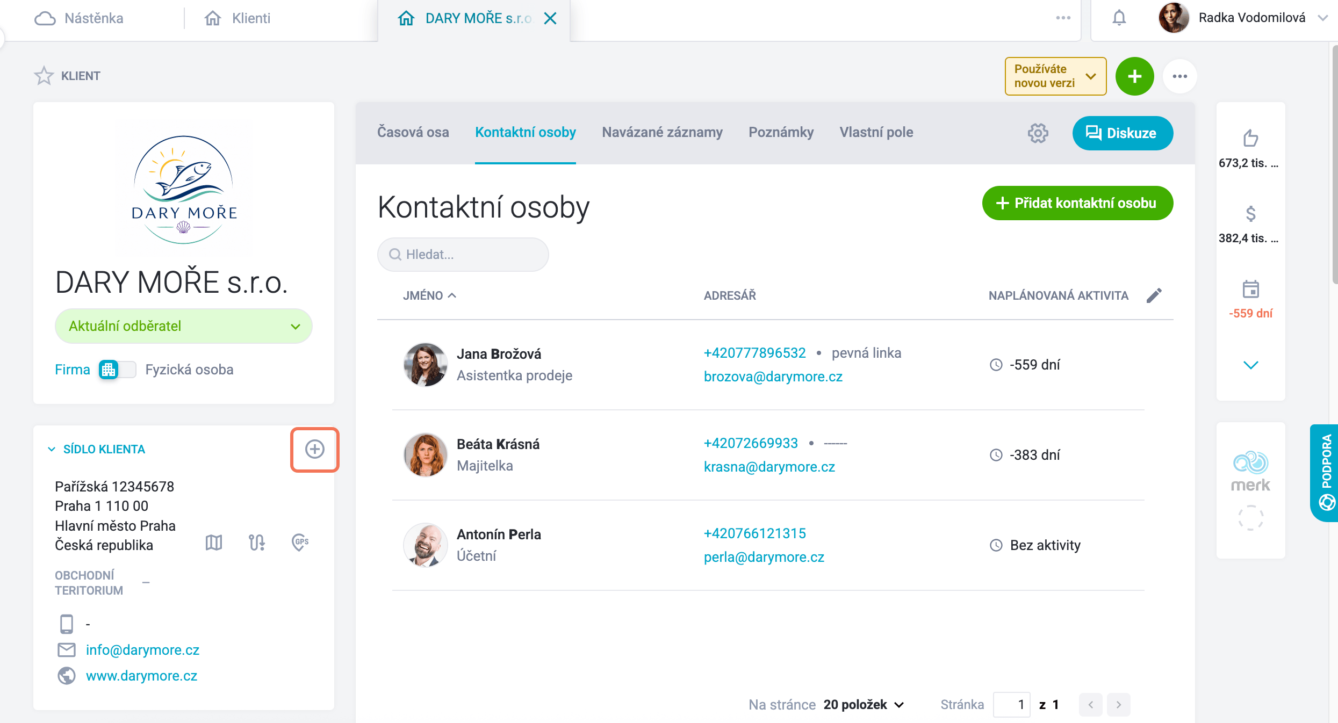
Task: Click the green plus add button
Action: coord(1134,76)
